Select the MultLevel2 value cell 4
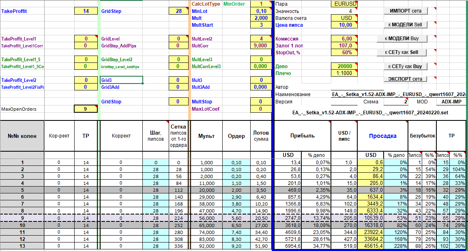This screenshot has height=251, width=468. point(261,39)
